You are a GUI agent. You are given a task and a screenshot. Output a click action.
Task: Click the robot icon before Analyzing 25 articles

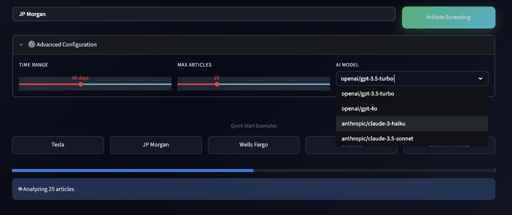[x=20, y=189]
